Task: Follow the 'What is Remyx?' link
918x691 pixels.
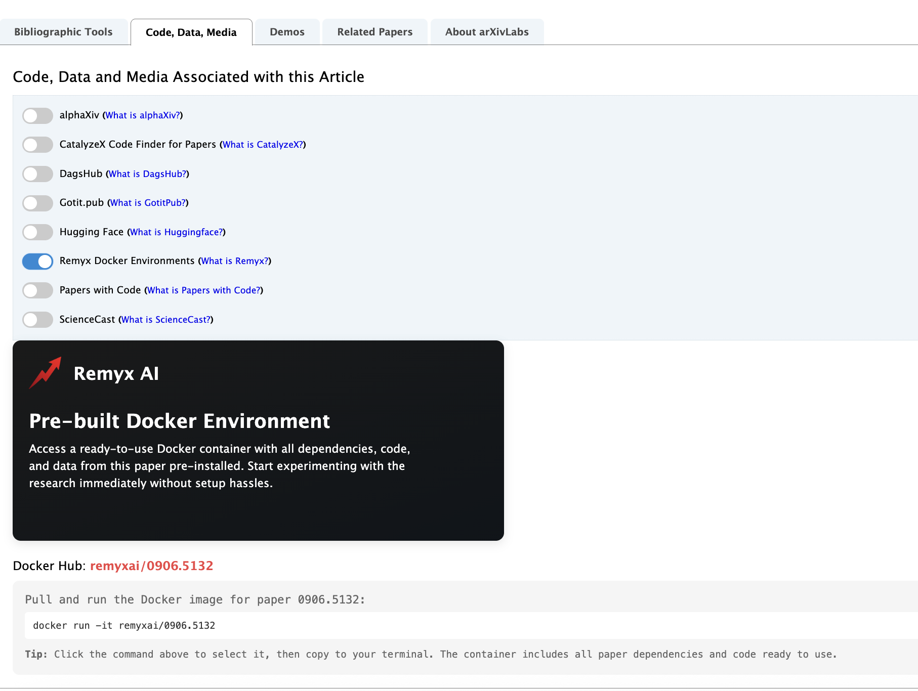Action: point(235,261)
